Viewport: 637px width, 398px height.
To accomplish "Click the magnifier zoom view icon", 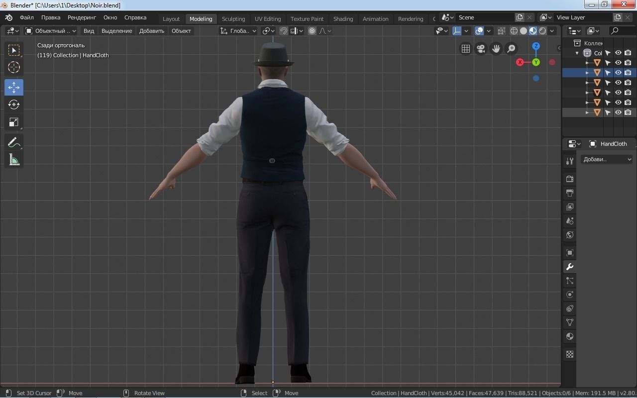I will coord(511,48).
